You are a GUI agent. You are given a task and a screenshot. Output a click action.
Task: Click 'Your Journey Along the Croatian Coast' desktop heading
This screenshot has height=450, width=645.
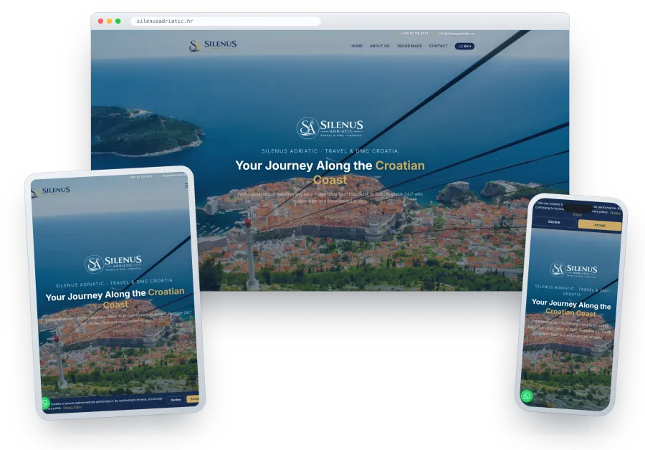[330, 173]
